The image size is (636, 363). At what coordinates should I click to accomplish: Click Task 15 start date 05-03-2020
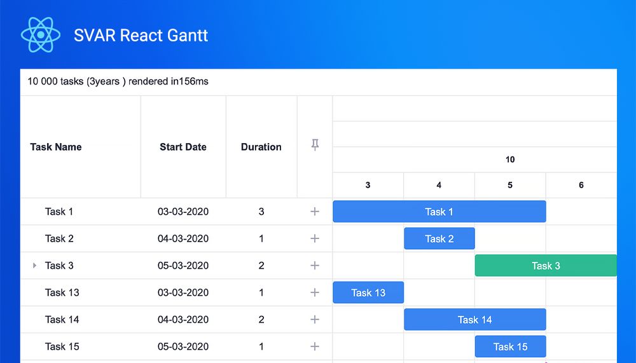click(183, 346)
